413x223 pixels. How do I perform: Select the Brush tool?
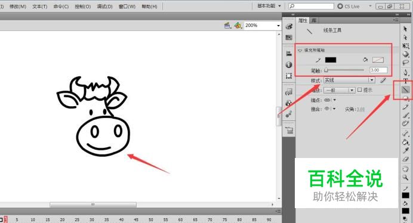[x=405, y=115]
